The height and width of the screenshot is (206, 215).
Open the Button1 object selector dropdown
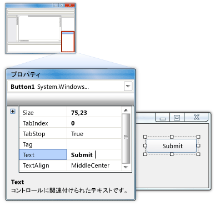(128, 86)
